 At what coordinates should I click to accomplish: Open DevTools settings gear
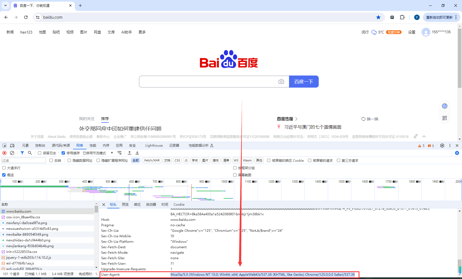pyautogui.click(x=442, y=146)
